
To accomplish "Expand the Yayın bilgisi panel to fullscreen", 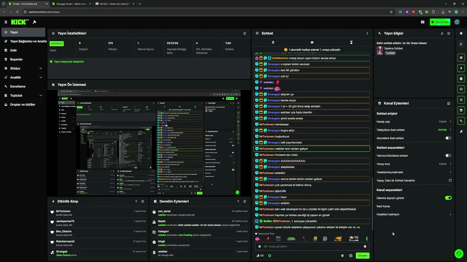I will [449, 33].
